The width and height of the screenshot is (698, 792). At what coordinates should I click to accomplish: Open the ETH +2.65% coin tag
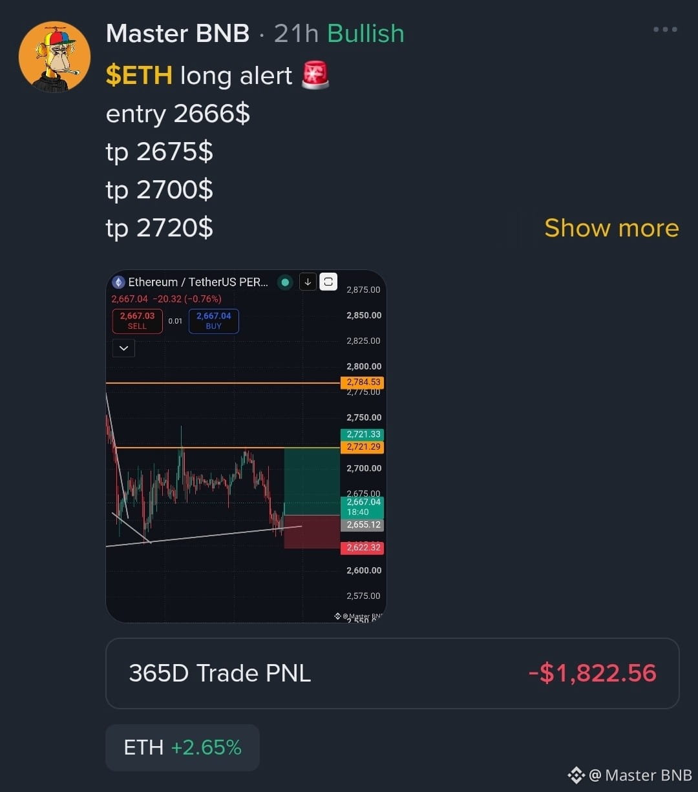pos(182,747)
